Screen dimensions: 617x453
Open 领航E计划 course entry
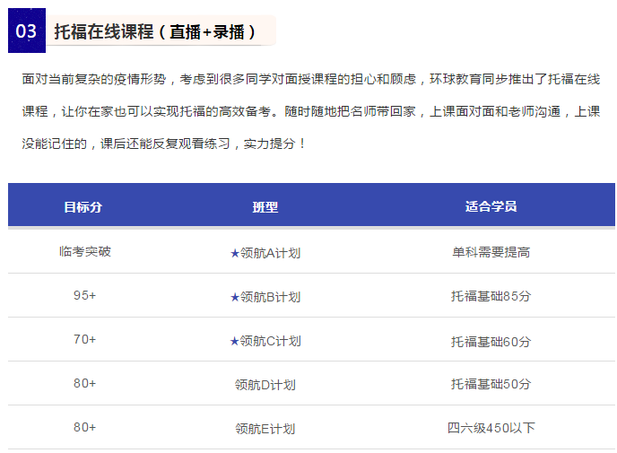(265, 429)
